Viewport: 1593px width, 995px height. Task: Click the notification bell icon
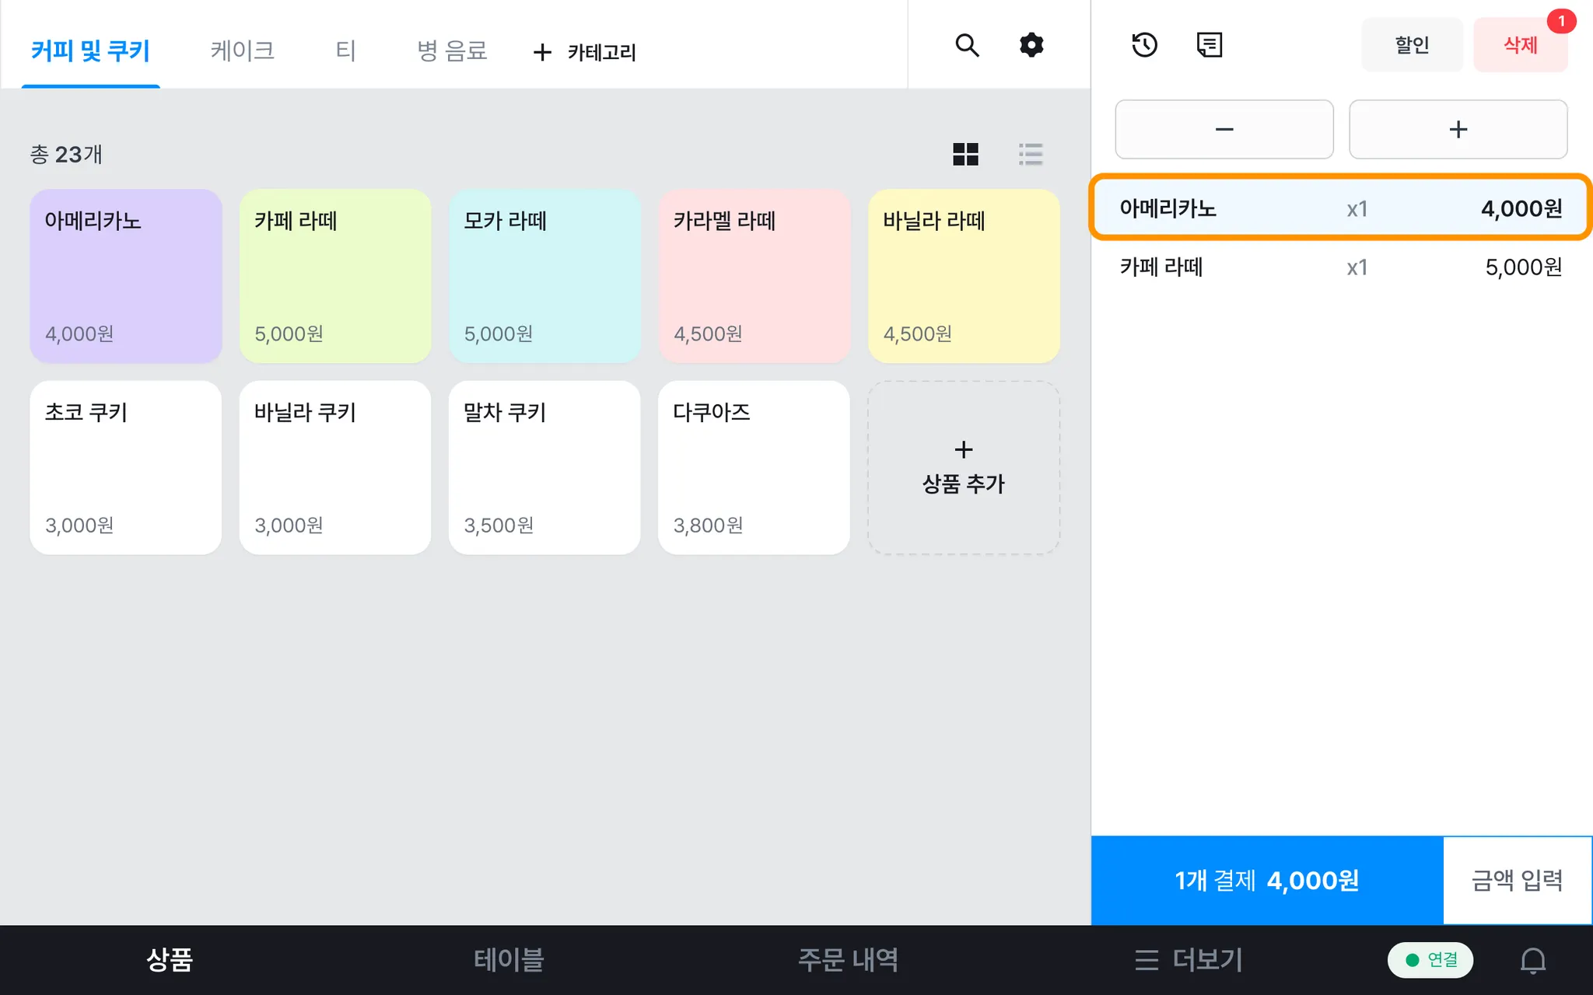pyautogui.click(x=1532, y=960)
